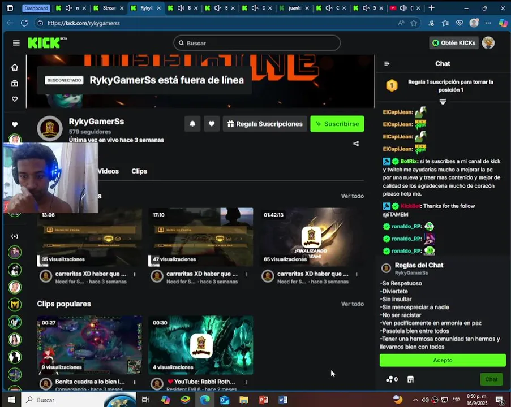Toggle notification bell for RykyGamerSs

tap(192, 124)
